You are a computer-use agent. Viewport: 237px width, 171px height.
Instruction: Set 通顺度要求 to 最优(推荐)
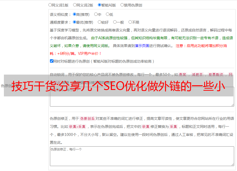(74, 22)
